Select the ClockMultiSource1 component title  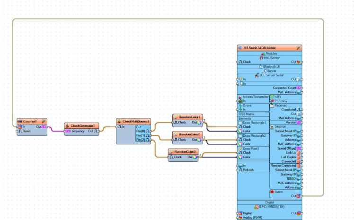click(x=133, y=121)
